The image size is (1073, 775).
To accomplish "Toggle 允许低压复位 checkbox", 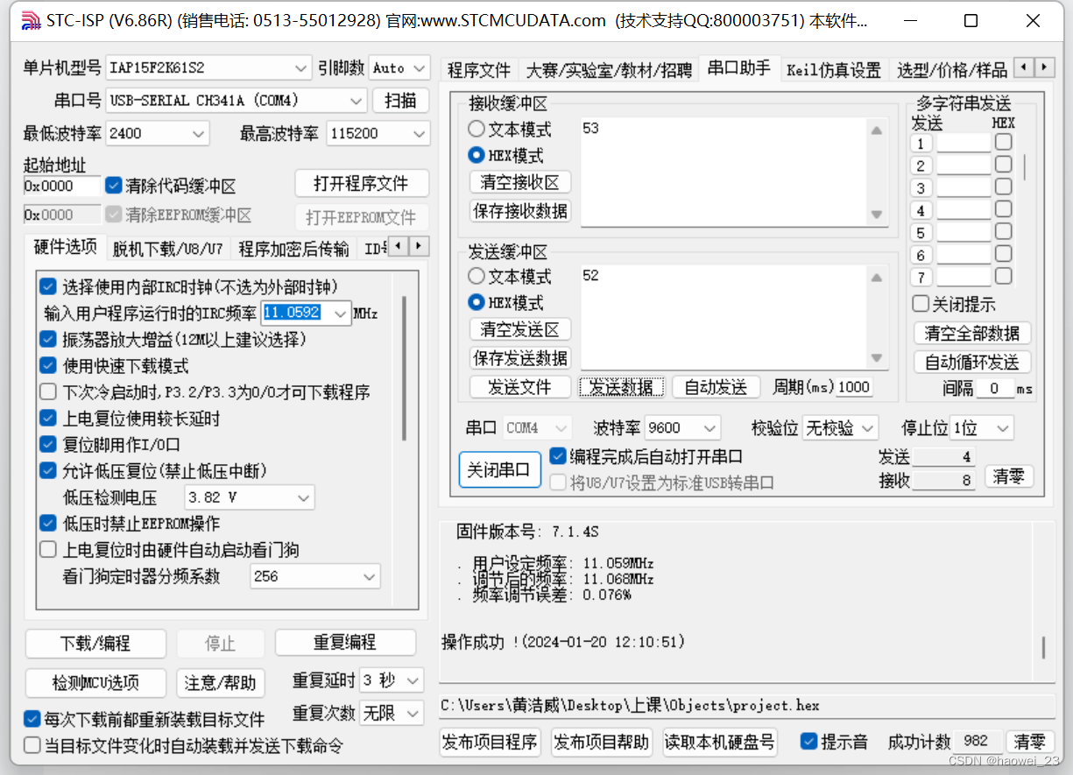I will click(48, 470).
